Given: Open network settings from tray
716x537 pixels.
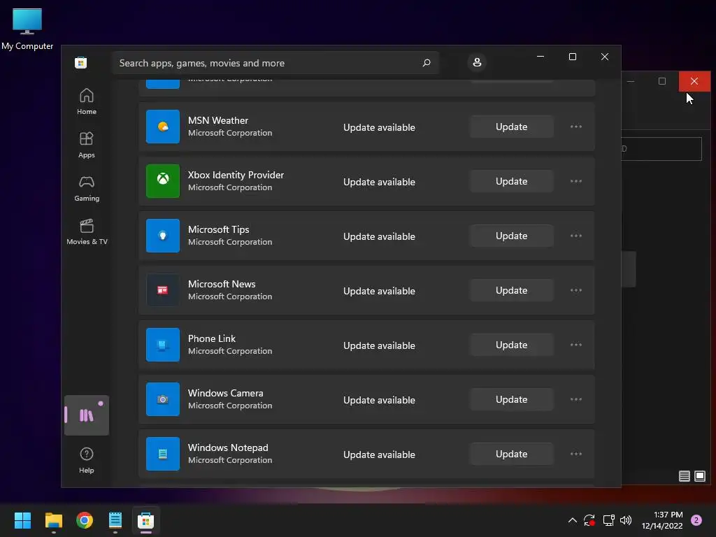Looking at the screenshot, I should (x=609, y=520).
